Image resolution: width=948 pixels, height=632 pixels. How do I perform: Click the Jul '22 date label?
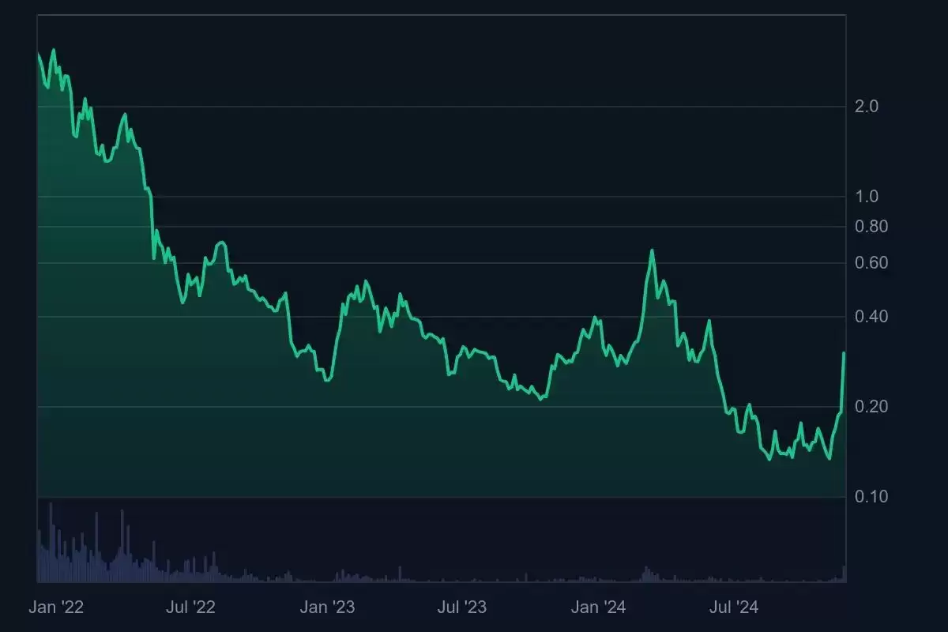[x=192, y=608]
